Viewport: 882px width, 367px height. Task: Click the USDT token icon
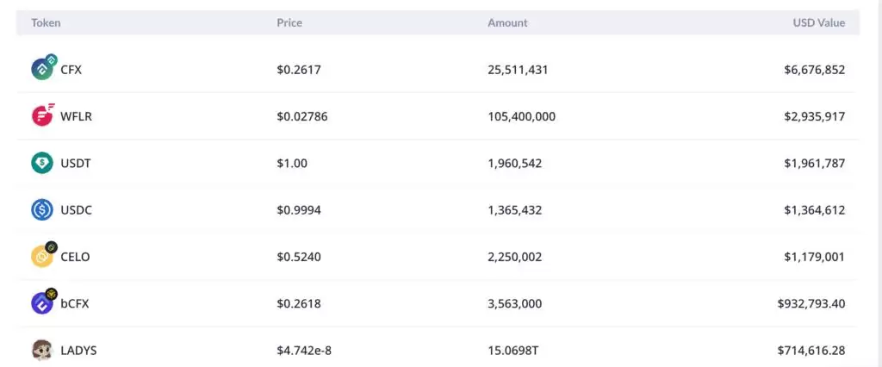pos(41,163)
